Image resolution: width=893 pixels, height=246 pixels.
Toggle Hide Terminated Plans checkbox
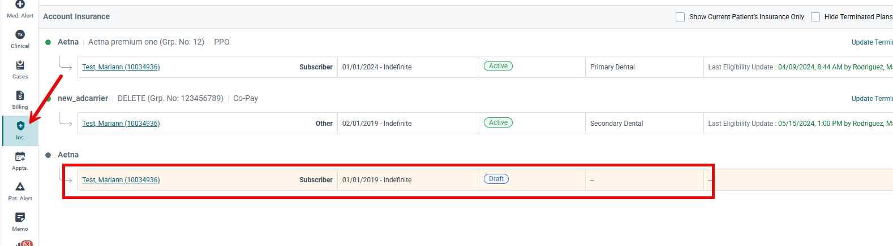point(815,17)
